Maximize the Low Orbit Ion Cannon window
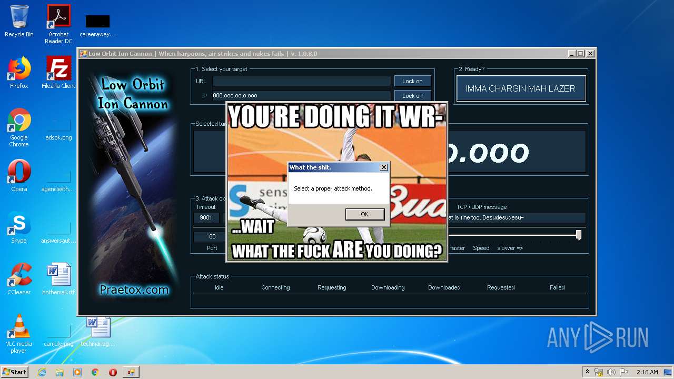 (x=581, y=54)
